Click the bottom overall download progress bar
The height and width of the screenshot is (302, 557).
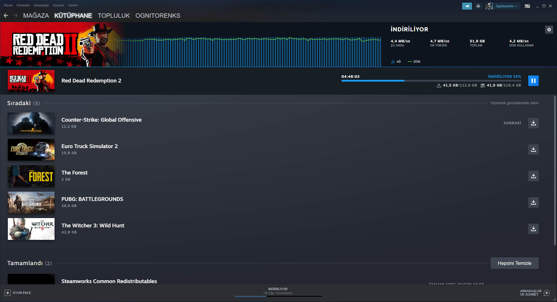[278, 296]
